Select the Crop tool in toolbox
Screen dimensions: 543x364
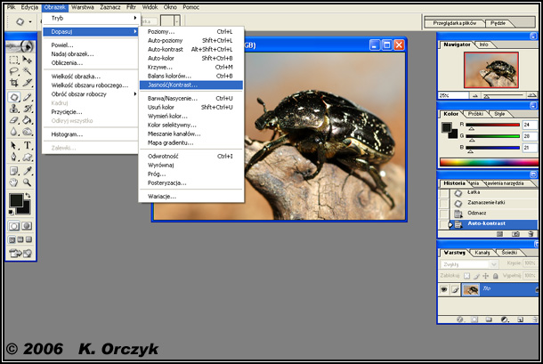point(14,84)
